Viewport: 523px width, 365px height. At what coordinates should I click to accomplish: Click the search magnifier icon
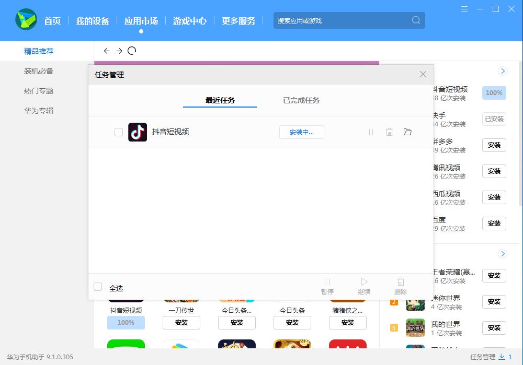tap(416, 20)
